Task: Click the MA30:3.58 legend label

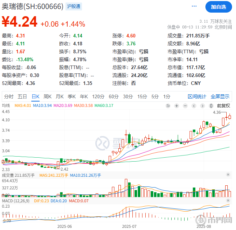Action: point(83,105)
